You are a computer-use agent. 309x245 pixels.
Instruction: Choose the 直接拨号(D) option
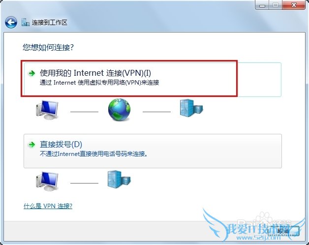coord(153,151)
